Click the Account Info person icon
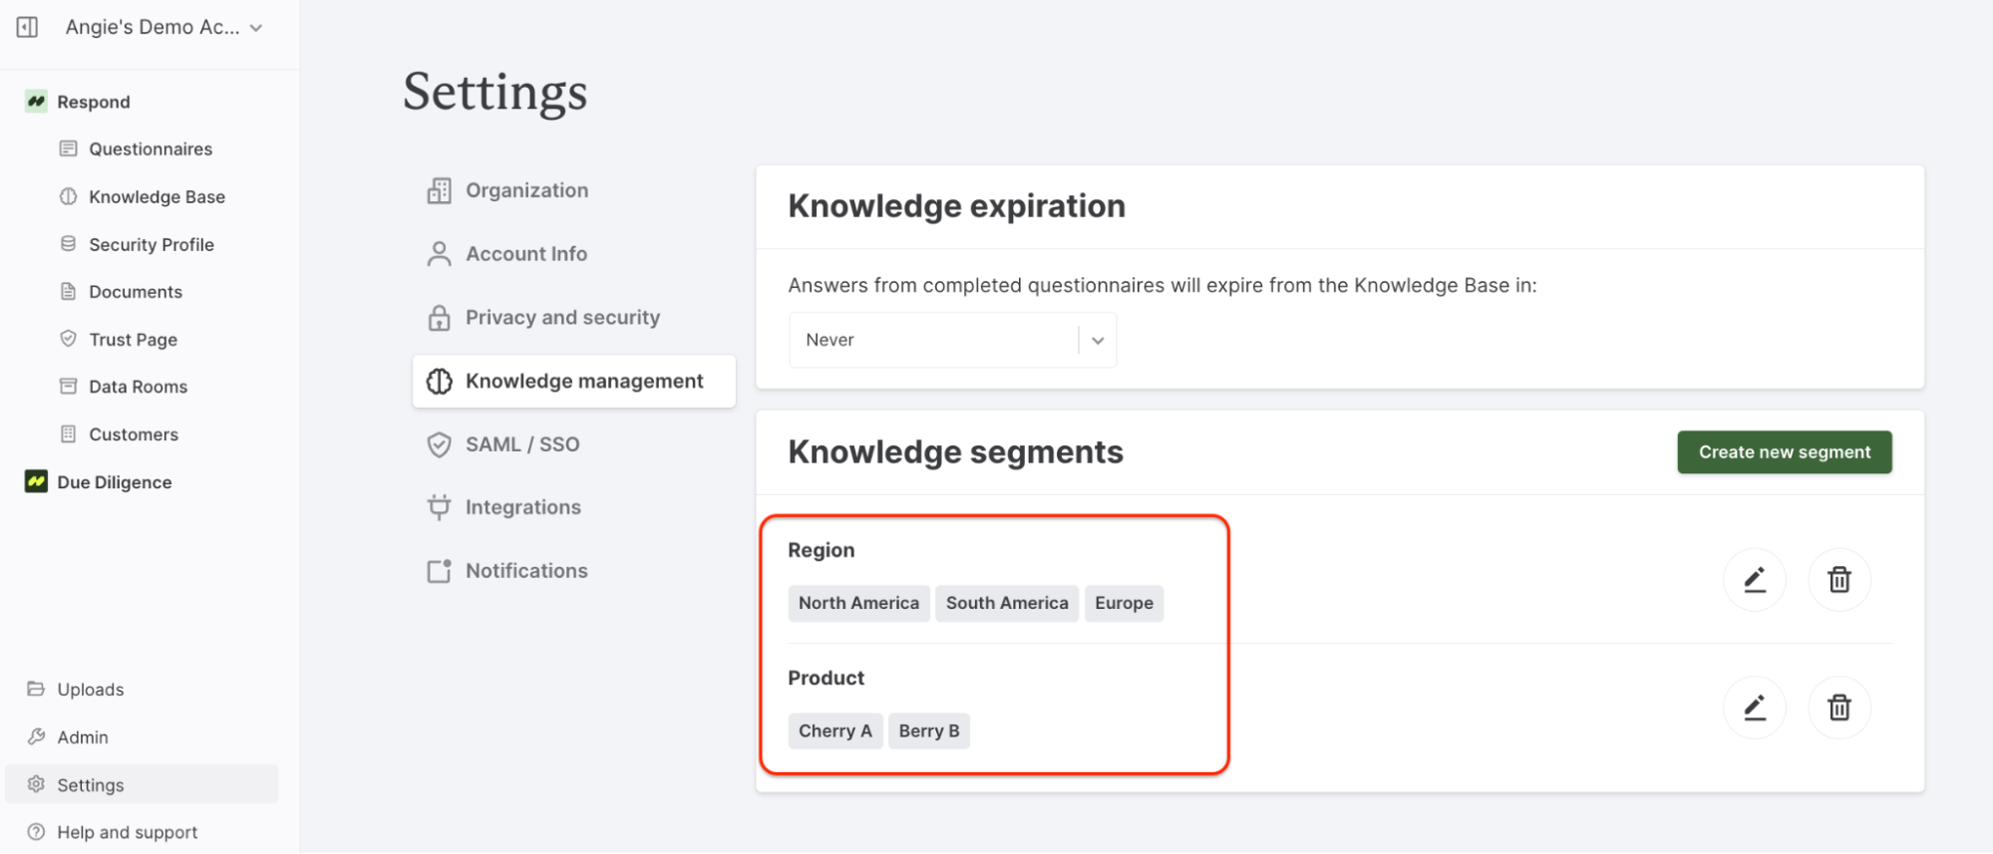Image resolution: width=1993 pixels, height=854 pixels. pyautogui.click(x=439, y=254)
